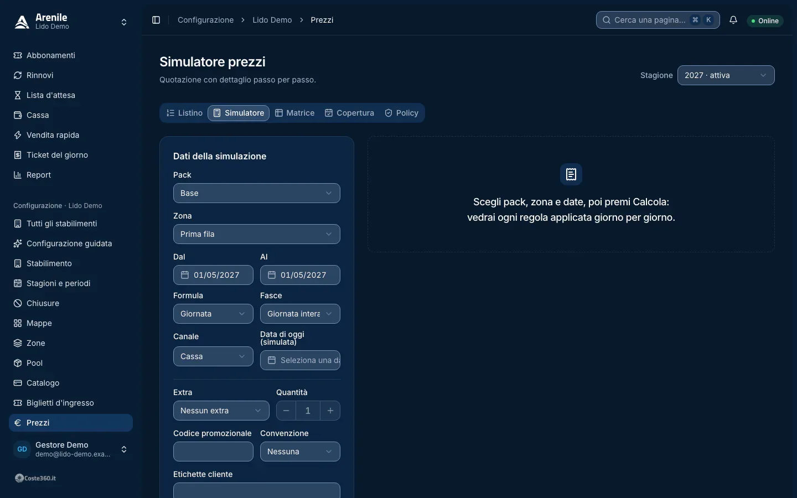Expand the Stagione dropdown
797x498 pixels.
tap(726, 75)
